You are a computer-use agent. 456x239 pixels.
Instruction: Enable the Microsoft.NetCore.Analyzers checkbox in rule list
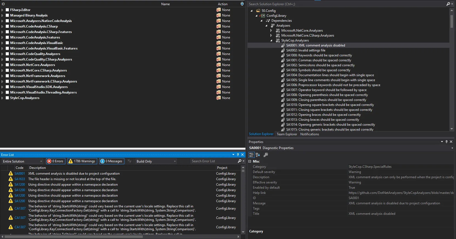coord(7,65)
